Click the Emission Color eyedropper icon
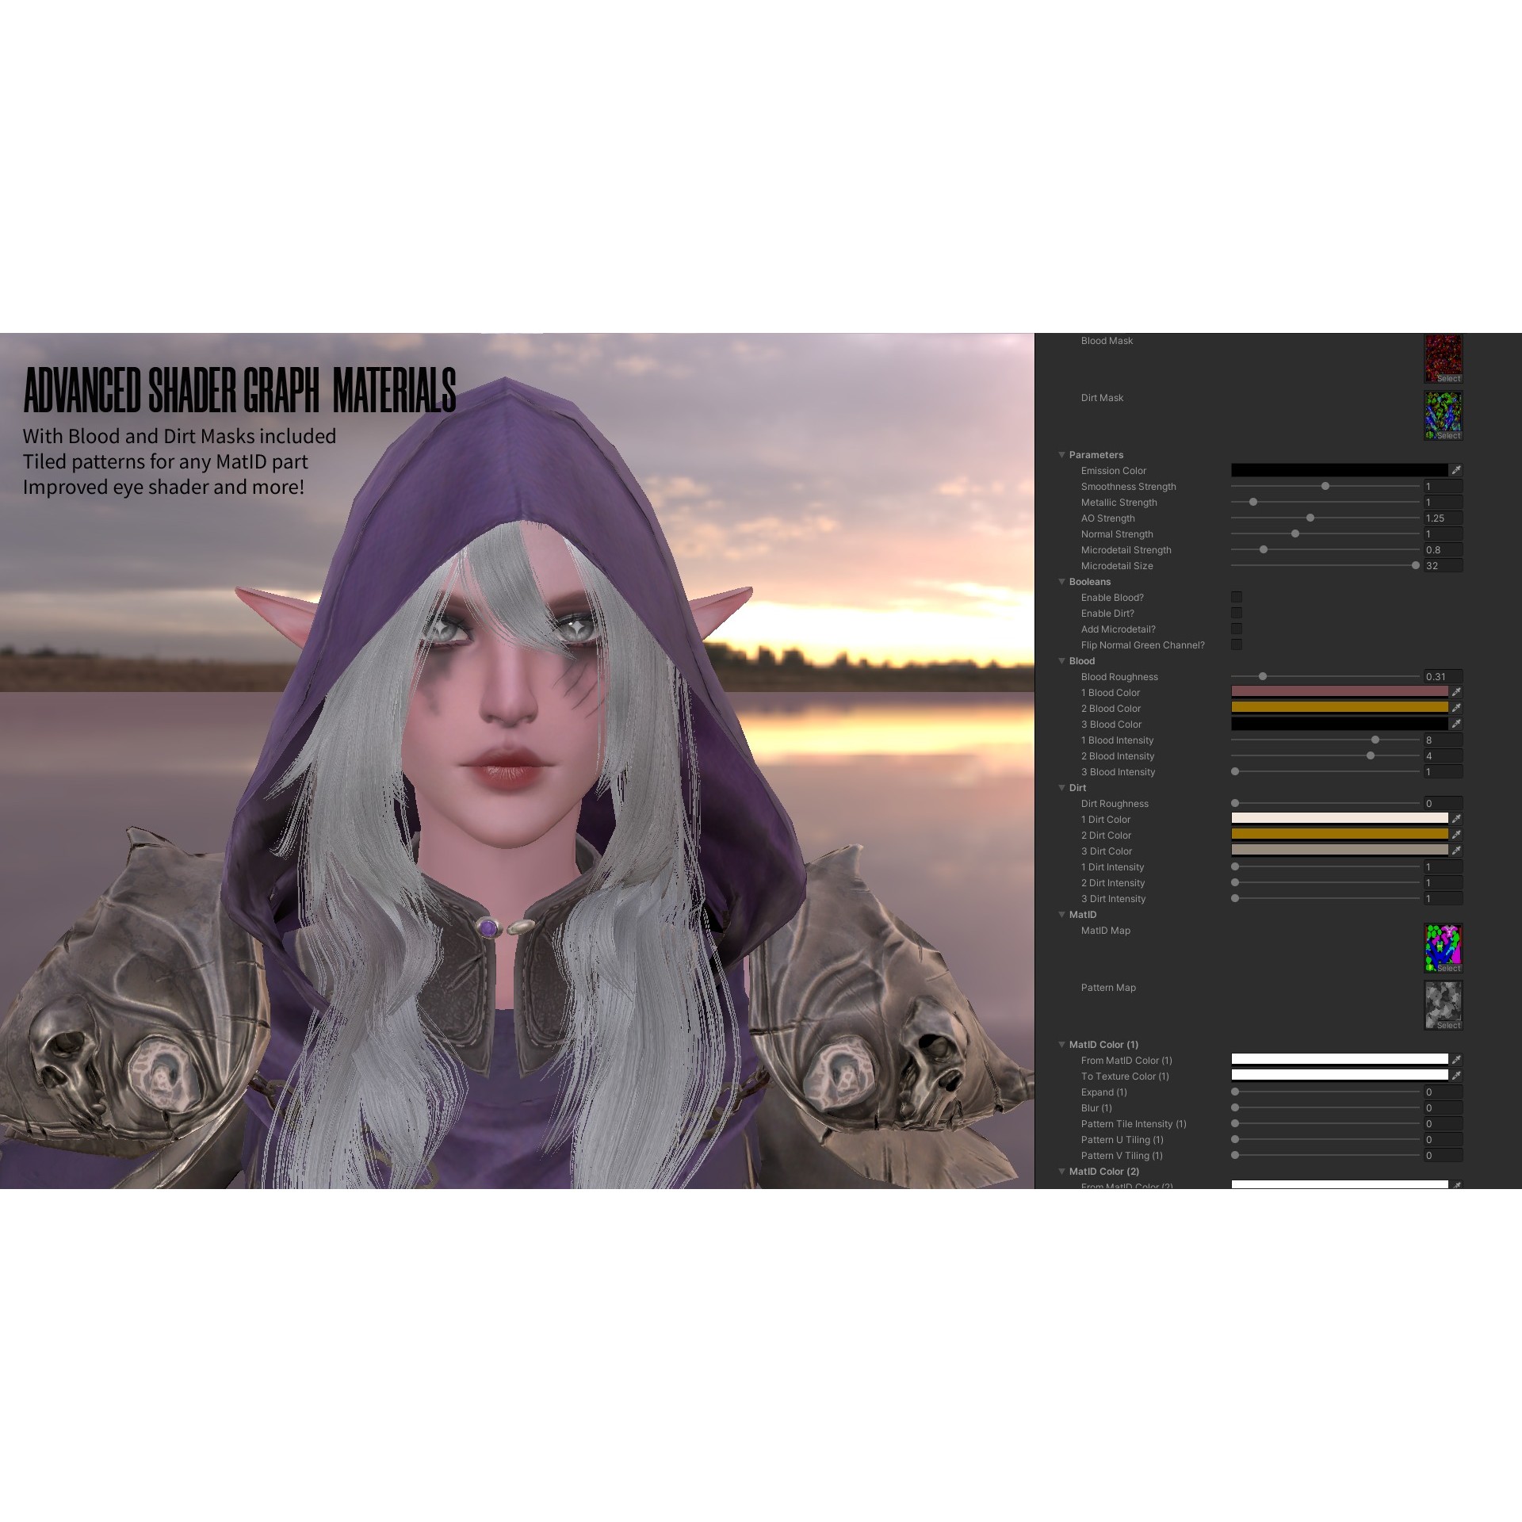 tap(1457, 469)
